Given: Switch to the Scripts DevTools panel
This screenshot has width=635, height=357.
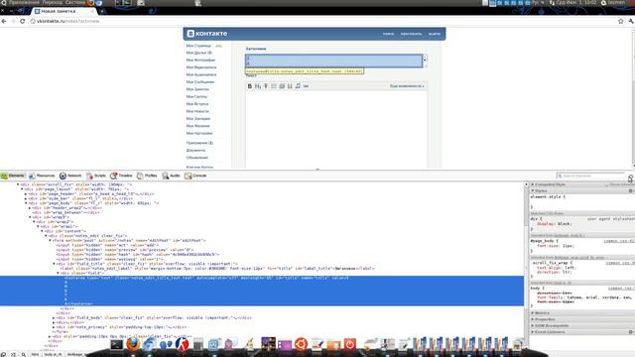Looking at the screenshot, I should coord(96,176).
